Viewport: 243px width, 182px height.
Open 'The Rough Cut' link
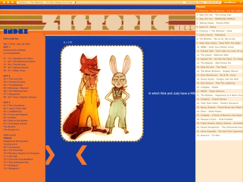point(11,130)
